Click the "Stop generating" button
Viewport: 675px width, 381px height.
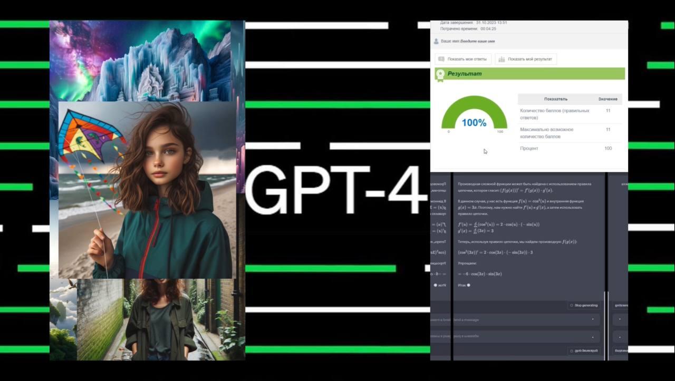[x=584, y=305]
